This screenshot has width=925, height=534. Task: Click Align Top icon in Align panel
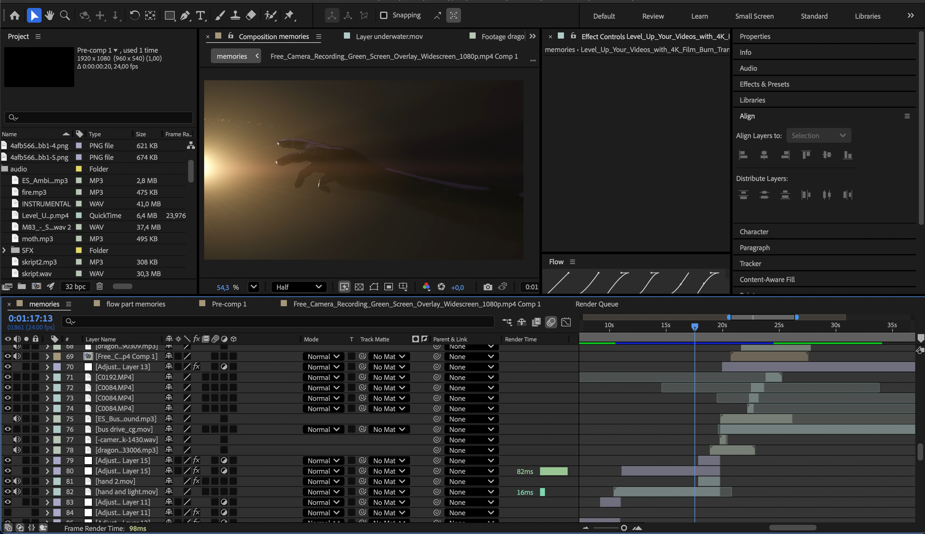click(x=806, y=155)
